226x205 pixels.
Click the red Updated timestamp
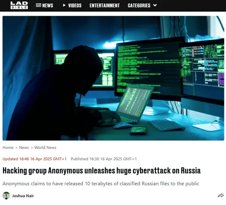[x=34, y=159]
